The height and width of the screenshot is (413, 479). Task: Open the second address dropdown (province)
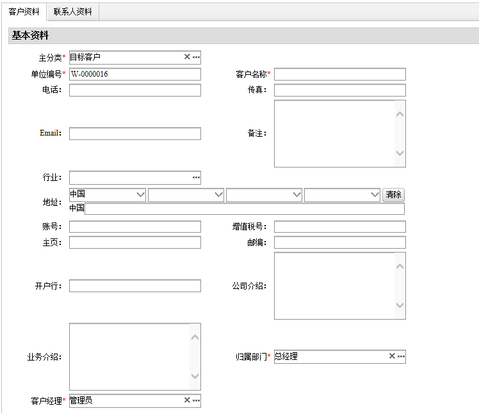pyautogui.click(x=186, y=194)
